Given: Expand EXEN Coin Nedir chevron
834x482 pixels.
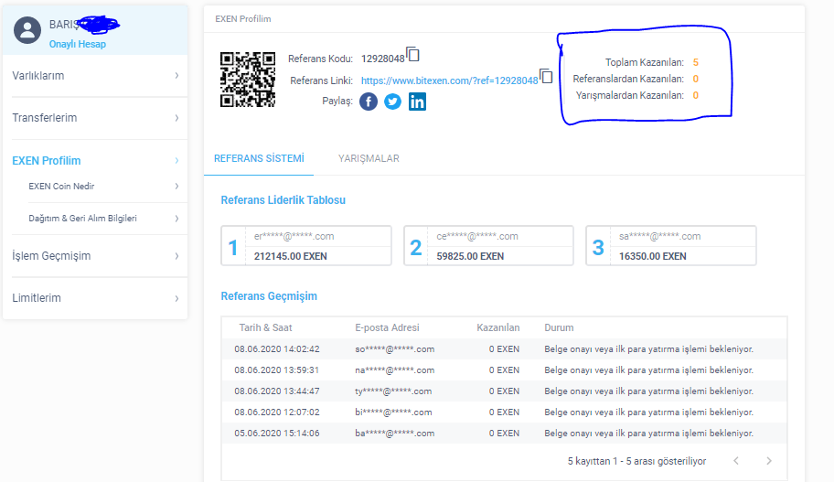Looking at the screenshot, I should (x=176, y=187).
